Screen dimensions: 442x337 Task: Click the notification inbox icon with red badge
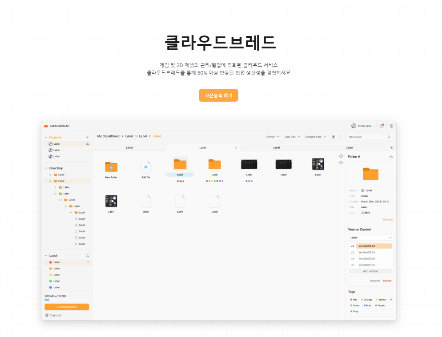(x=382, y=126)
